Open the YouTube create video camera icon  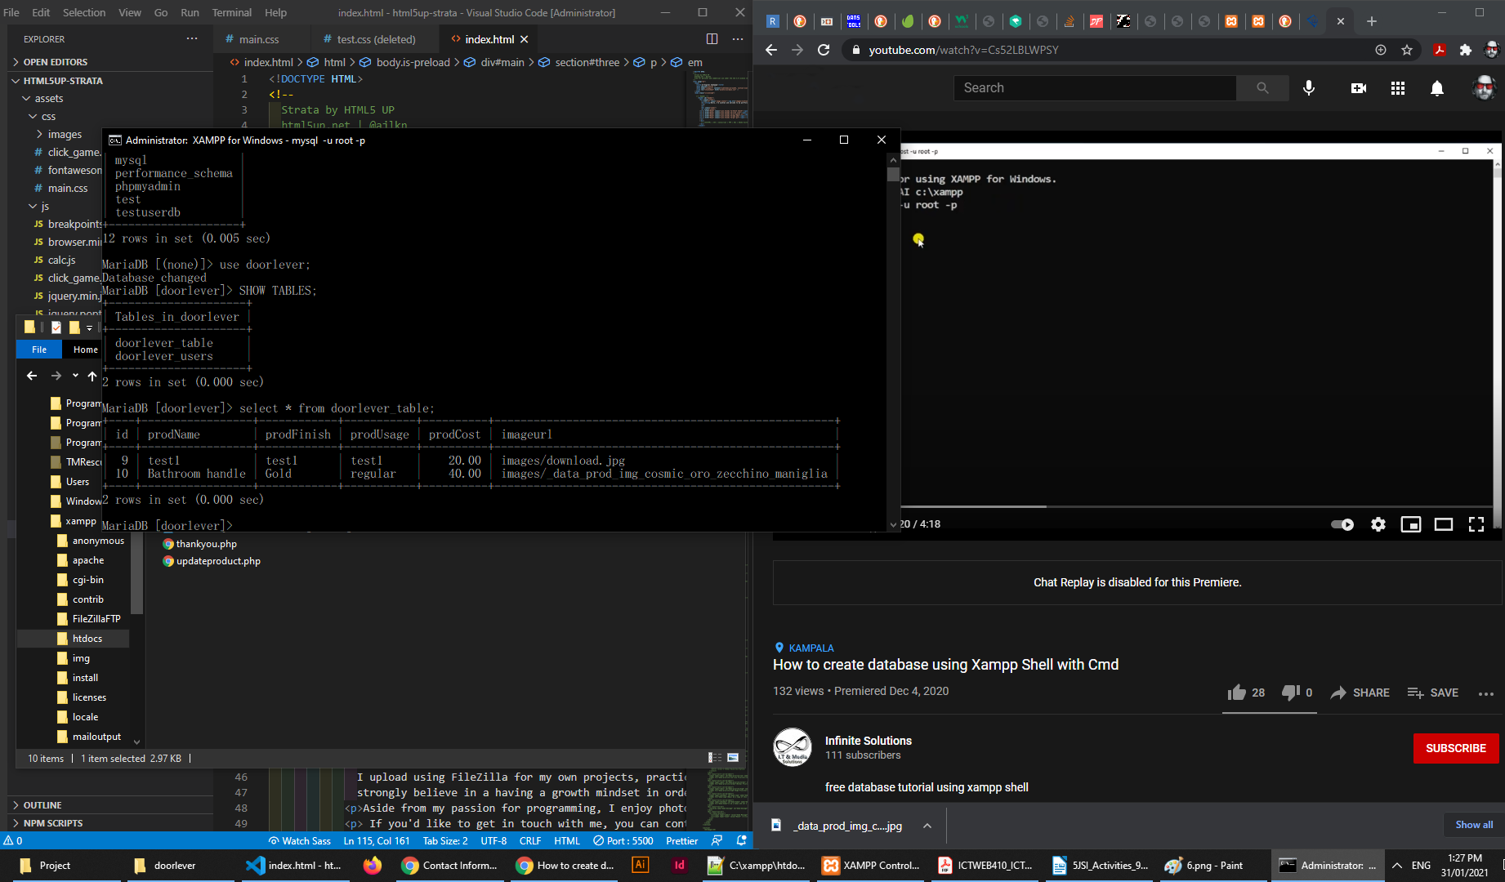pyautogui.click(x=1359, y=87)
